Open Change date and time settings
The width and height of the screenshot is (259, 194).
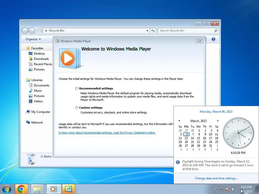(x=216, y=178)
